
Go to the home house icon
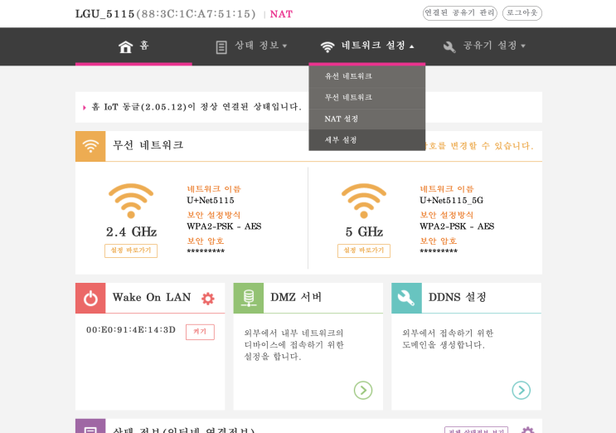click(126, 46)
